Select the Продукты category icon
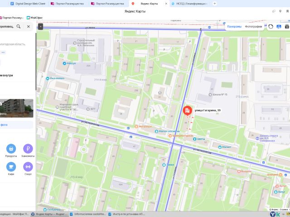Image resolution: width=290 pixels, height=217 pixels. (11, 149)
